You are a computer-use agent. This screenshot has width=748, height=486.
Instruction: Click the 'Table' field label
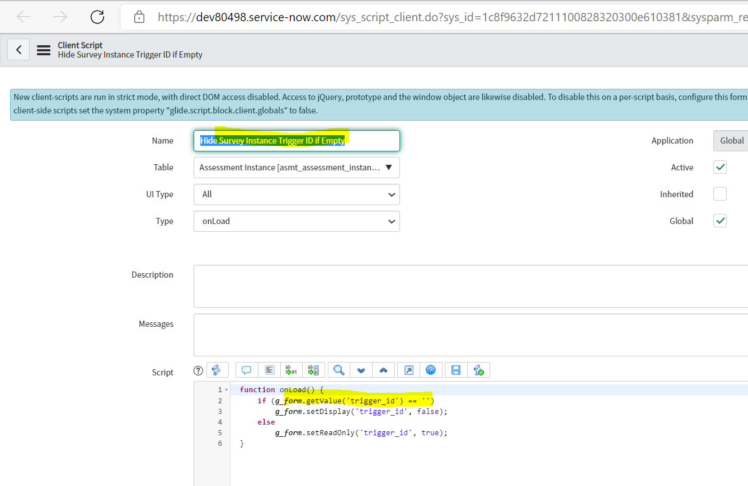[164, 168]
